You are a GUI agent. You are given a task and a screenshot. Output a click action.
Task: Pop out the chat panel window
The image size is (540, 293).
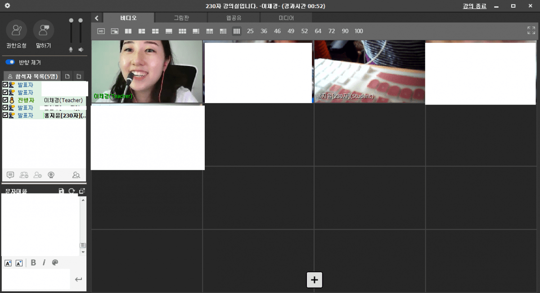coord(81,191)
